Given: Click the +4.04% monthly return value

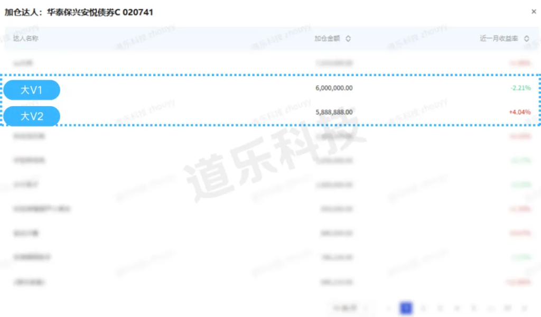Looking at the screenshot, I should tap(520, 113).
